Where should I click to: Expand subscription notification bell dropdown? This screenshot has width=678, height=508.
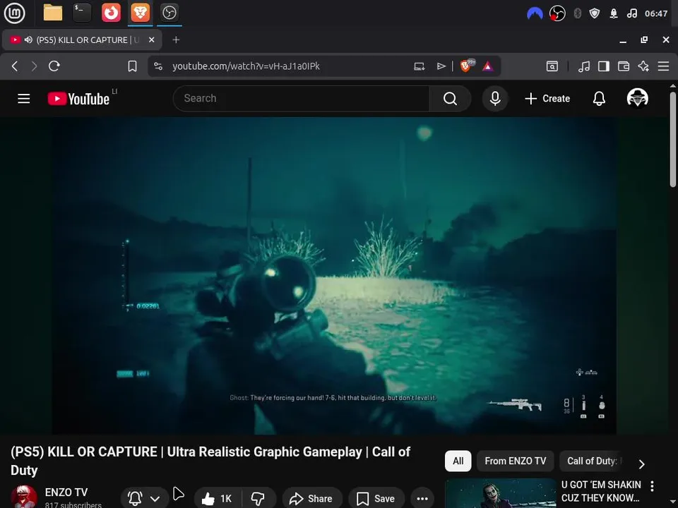(x=144, y=499)
